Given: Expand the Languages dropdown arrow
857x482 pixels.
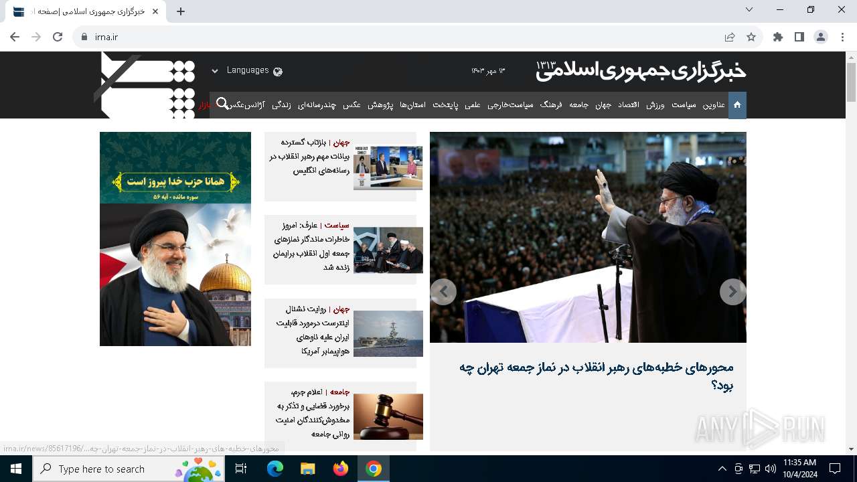Looking at the screenshot, I should tap(215, 71).
